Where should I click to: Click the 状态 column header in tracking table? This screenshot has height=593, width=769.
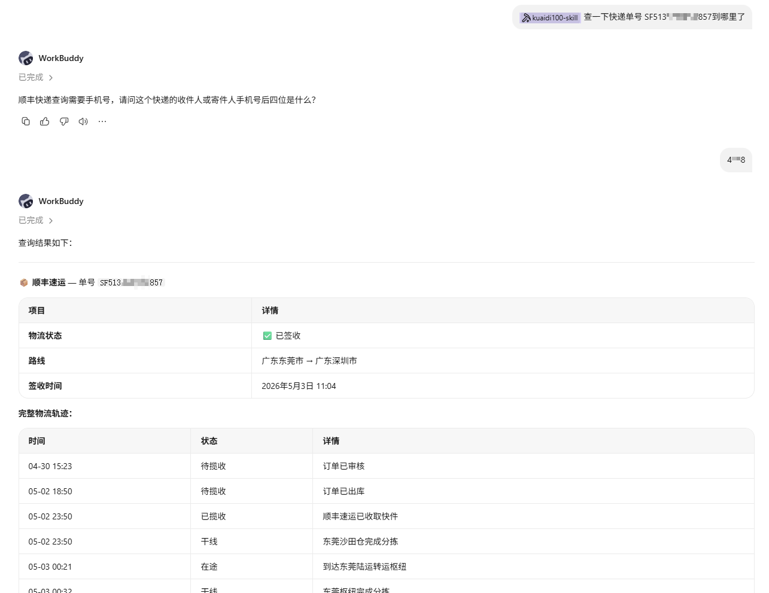click(x=209, y=441)
